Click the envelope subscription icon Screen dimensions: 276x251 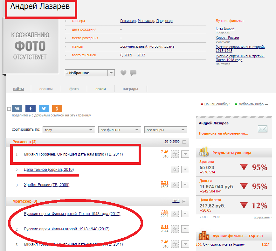263,129
